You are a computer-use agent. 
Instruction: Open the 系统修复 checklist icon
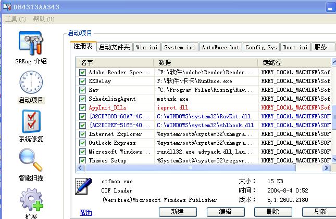(31, 121)
